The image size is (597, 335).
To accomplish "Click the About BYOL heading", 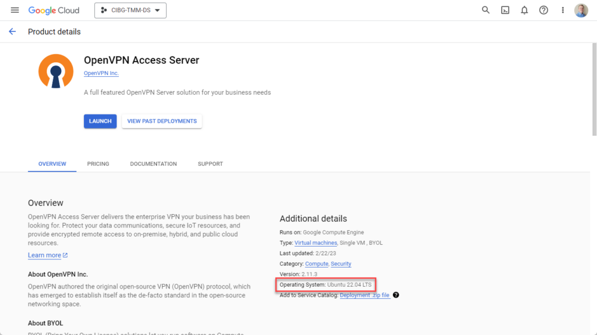I will pos(45,323).
